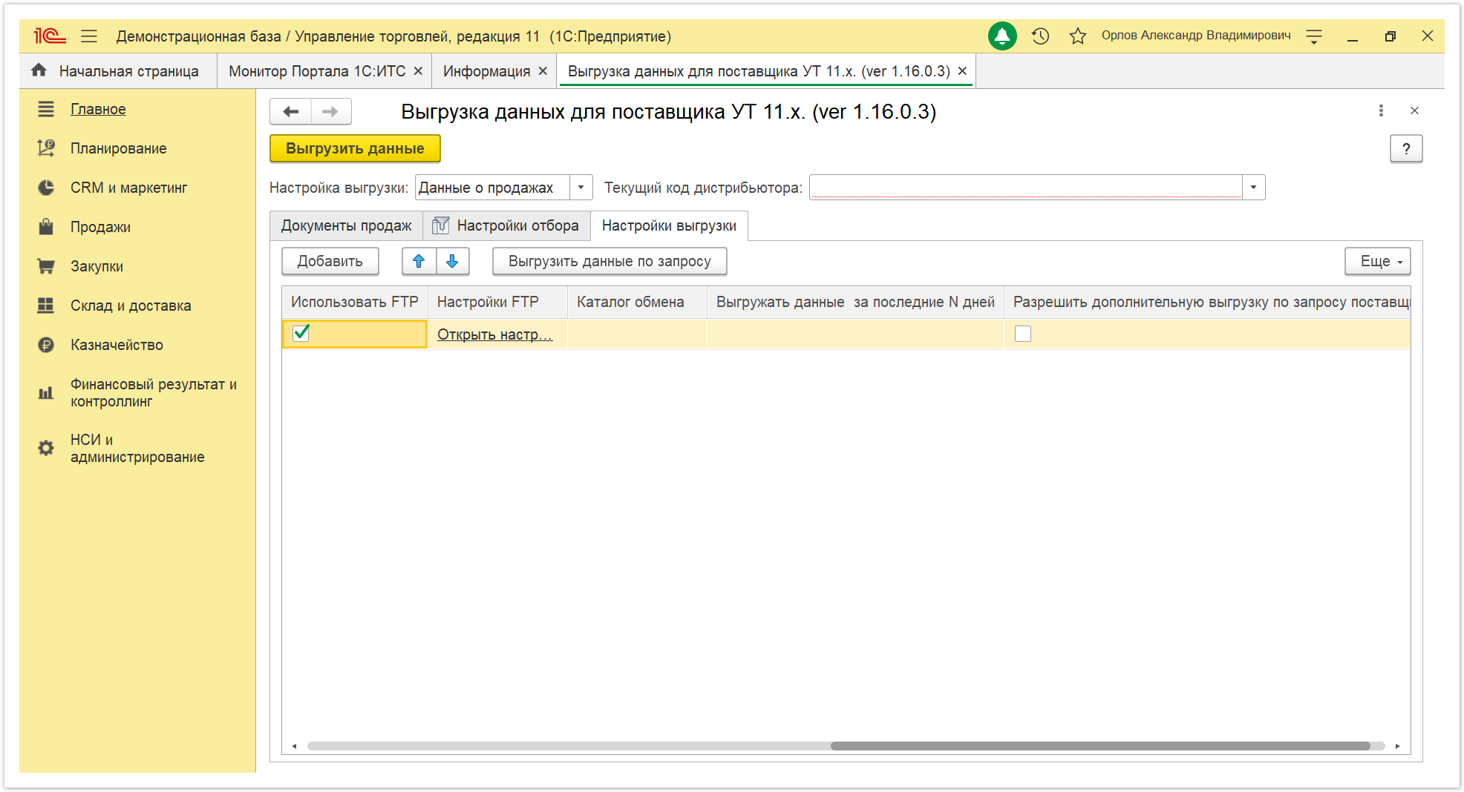This screenshot has height=792, width=1464.
Task: Click Склад и доставка grid icon
Action: 46,306
